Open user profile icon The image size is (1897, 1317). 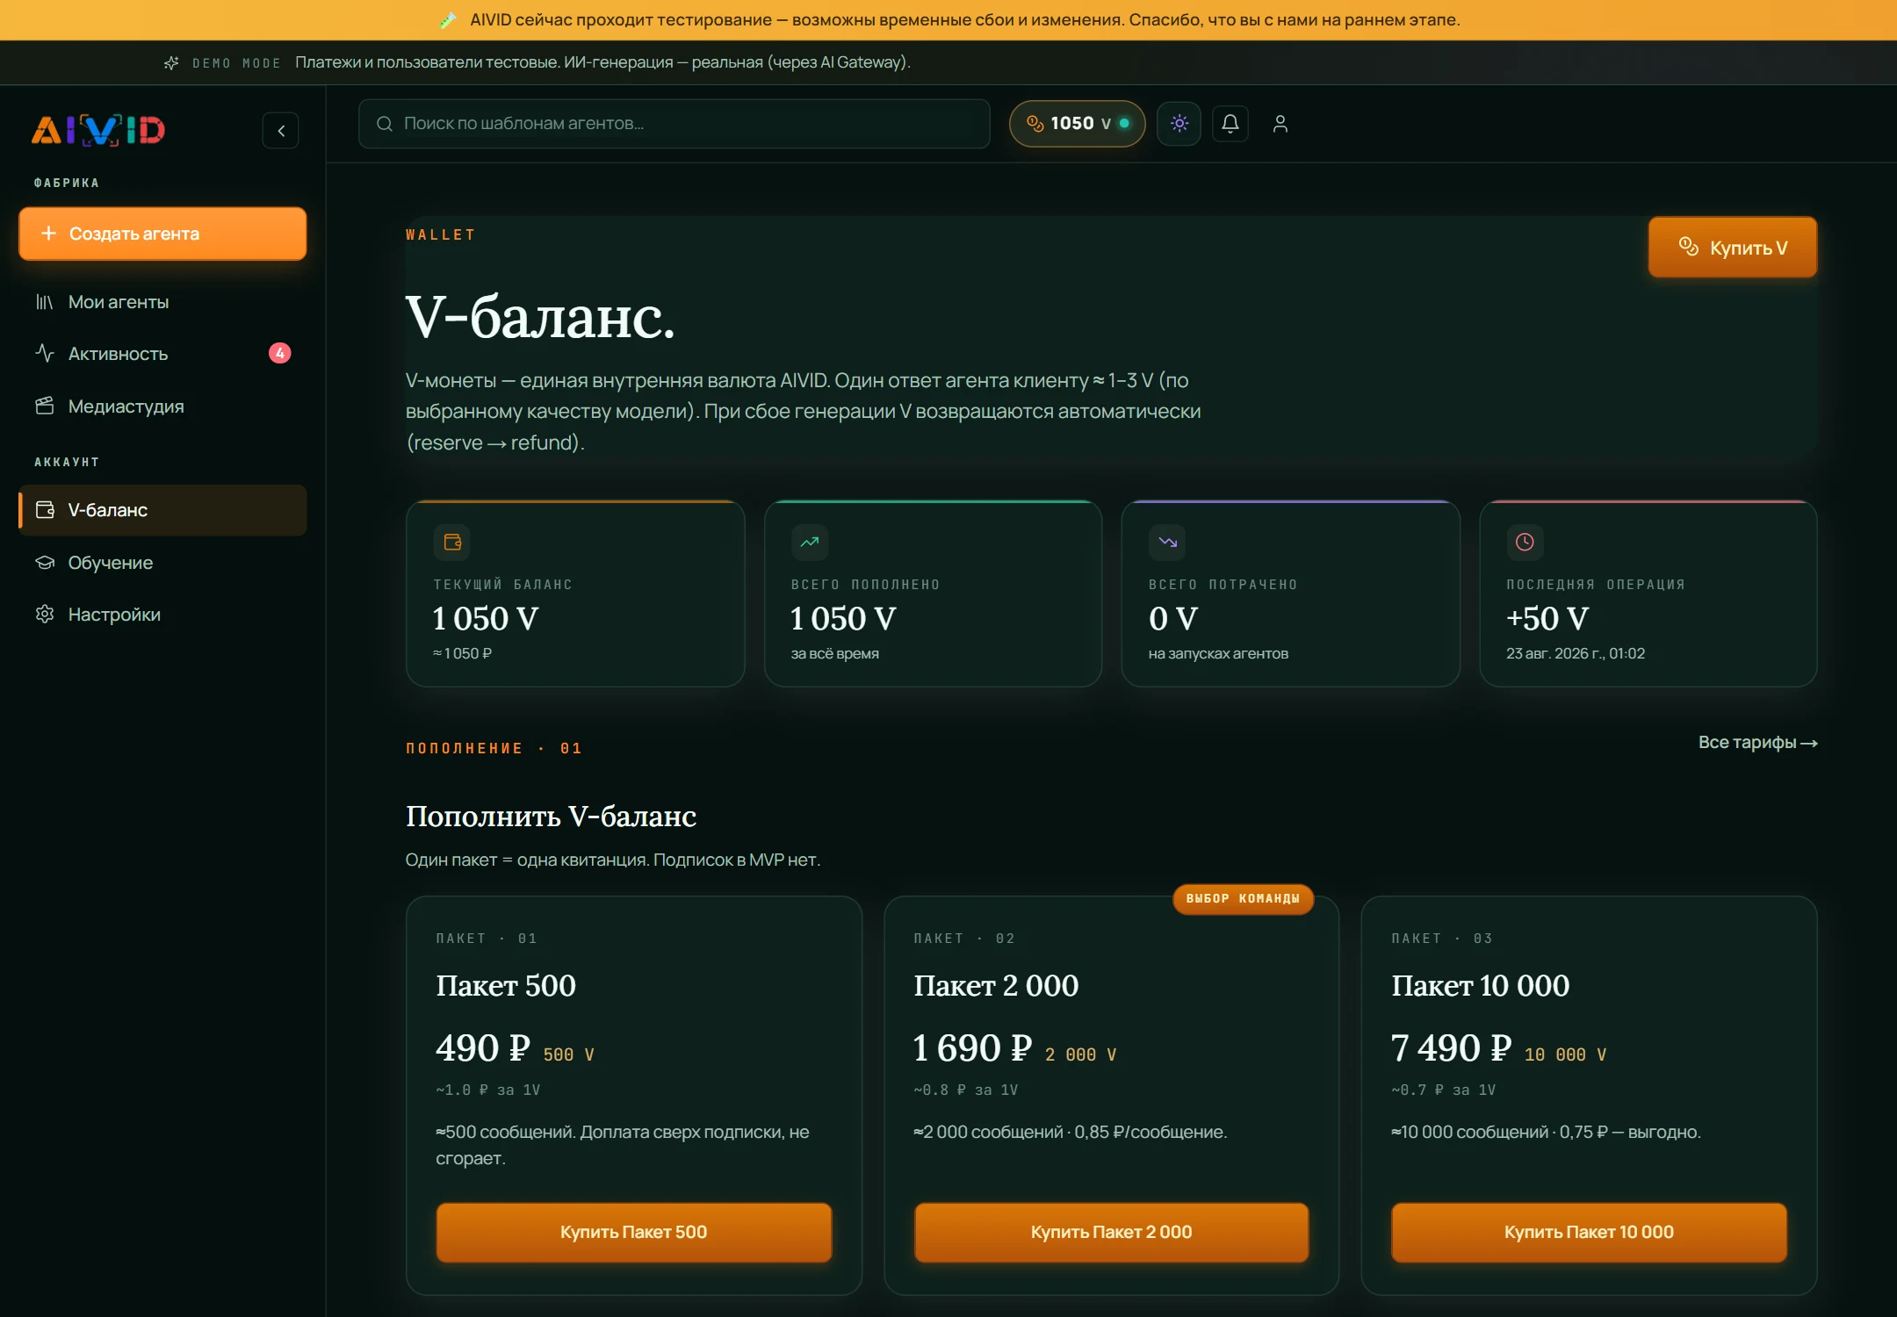1280,124
